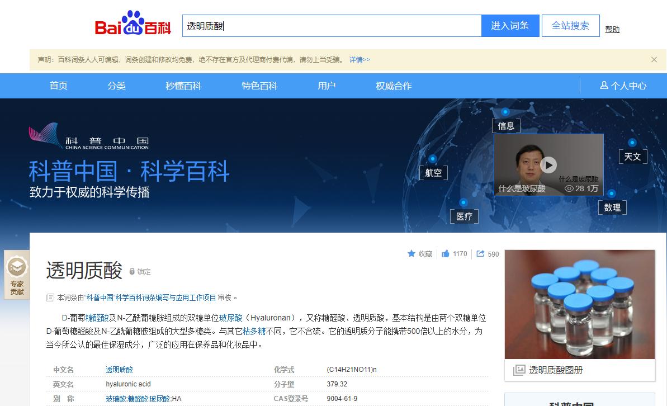Go to the 首页 nav item
This screenshot has height=406, width=667.
[58, 86]
